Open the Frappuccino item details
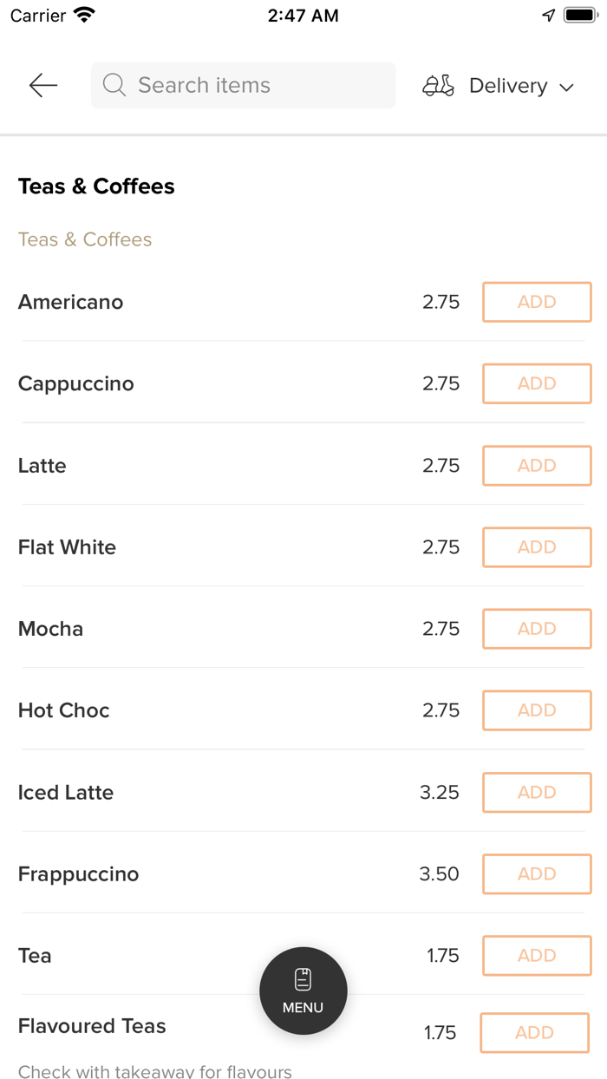Screen dimensions: 607x1079 (79, 873)
